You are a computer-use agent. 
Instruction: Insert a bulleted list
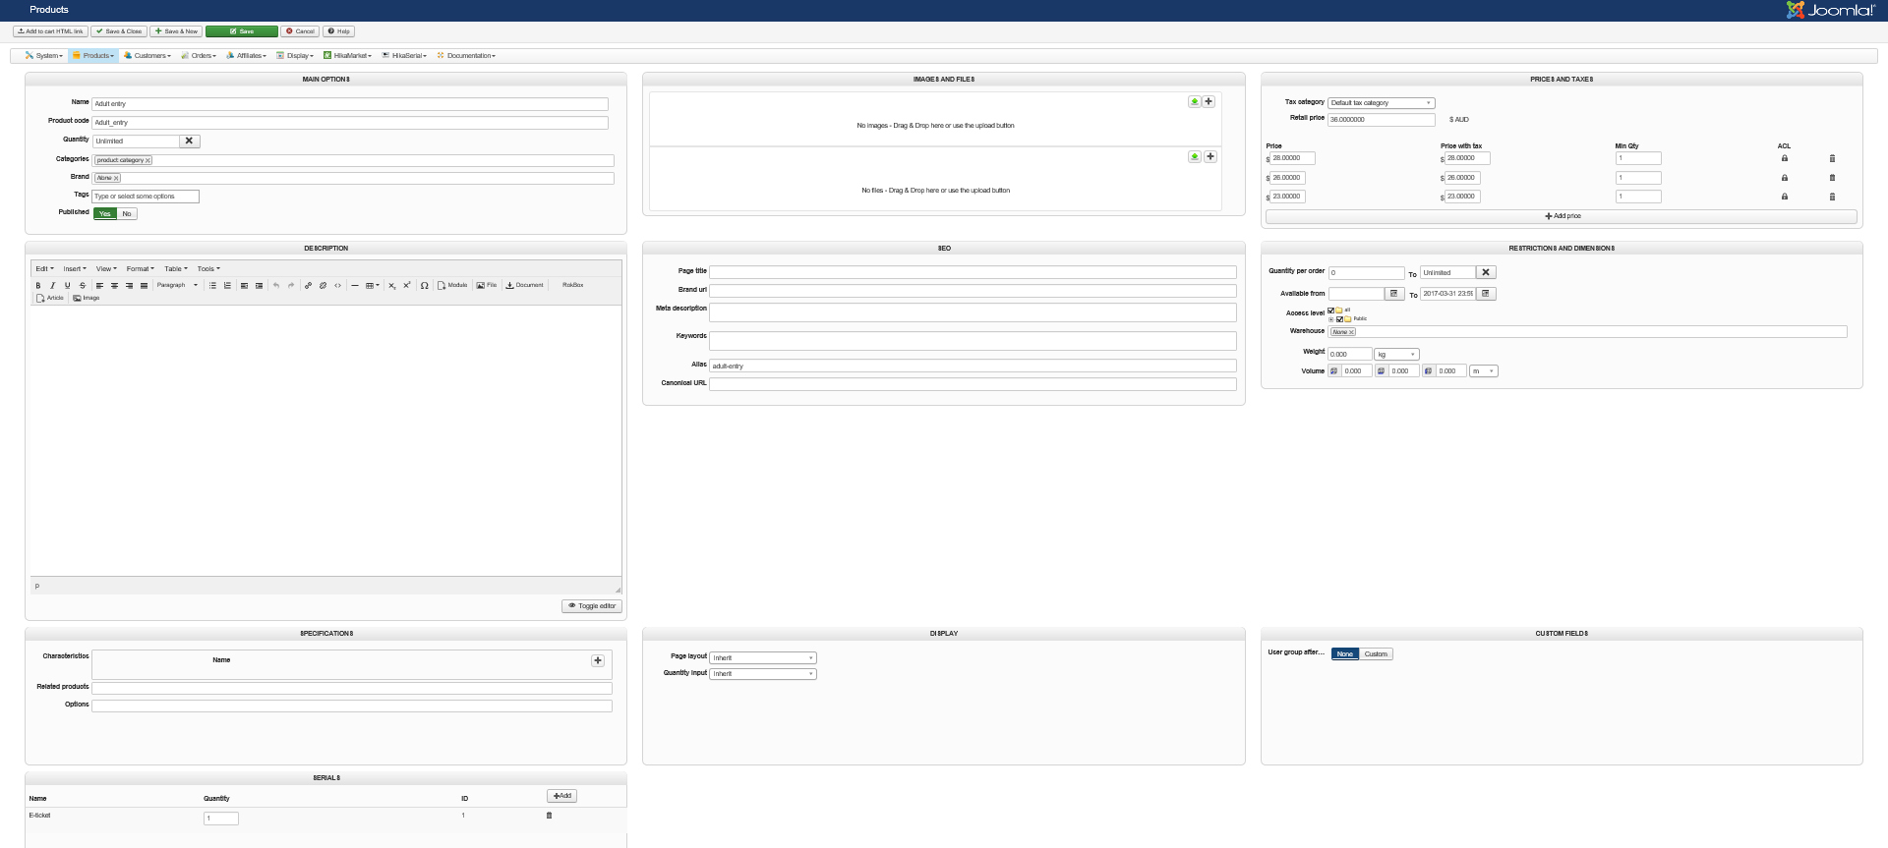pyautogui.click(x=212, y=286)
